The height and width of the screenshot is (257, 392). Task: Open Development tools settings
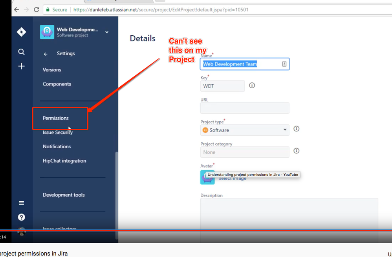point(64,195)
